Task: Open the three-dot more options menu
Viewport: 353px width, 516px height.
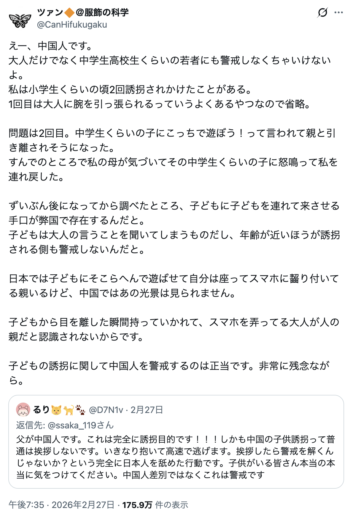Action: 338,12
